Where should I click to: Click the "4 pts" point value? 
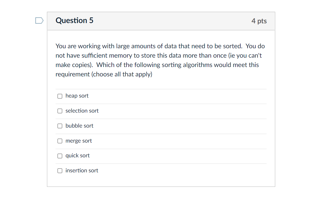(x=259, y=21)
